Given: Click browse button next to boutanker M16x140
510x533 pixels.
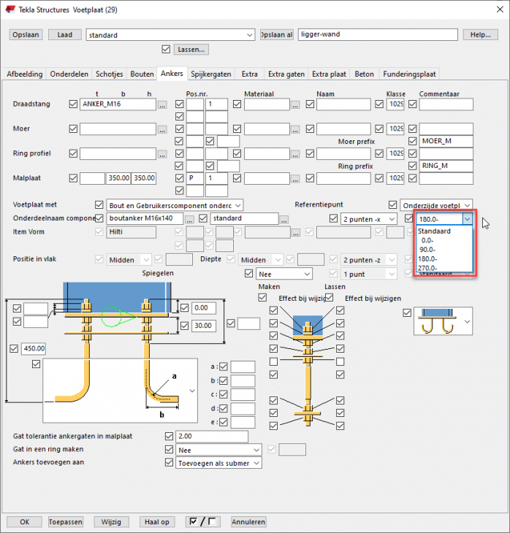Looking at the screenshot, I should coord(189,219).
